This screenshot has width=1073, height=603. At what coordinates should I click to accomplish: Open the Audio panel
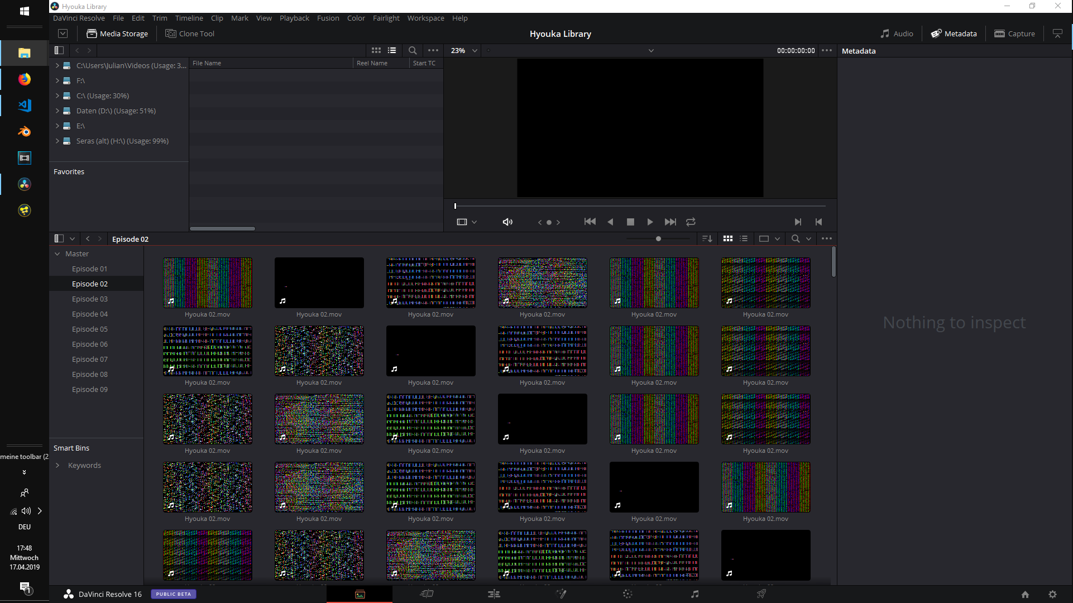897,33
